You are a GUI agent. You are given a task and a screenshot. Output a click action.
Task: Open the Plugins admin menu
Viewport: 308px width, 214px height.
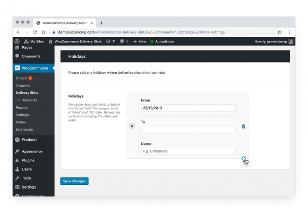click(x=28, y=160)
